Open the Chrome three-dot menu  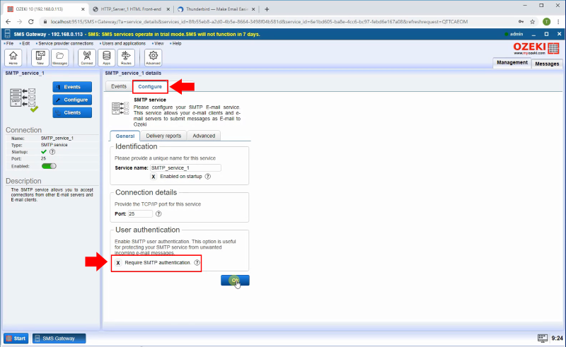pyautogui.click(x=558, y=22)
